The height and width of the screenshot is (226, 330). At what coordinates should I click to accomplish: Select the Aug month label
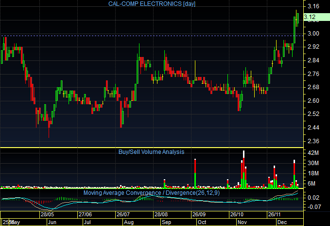pyautogui.click(x=129, y=222)
